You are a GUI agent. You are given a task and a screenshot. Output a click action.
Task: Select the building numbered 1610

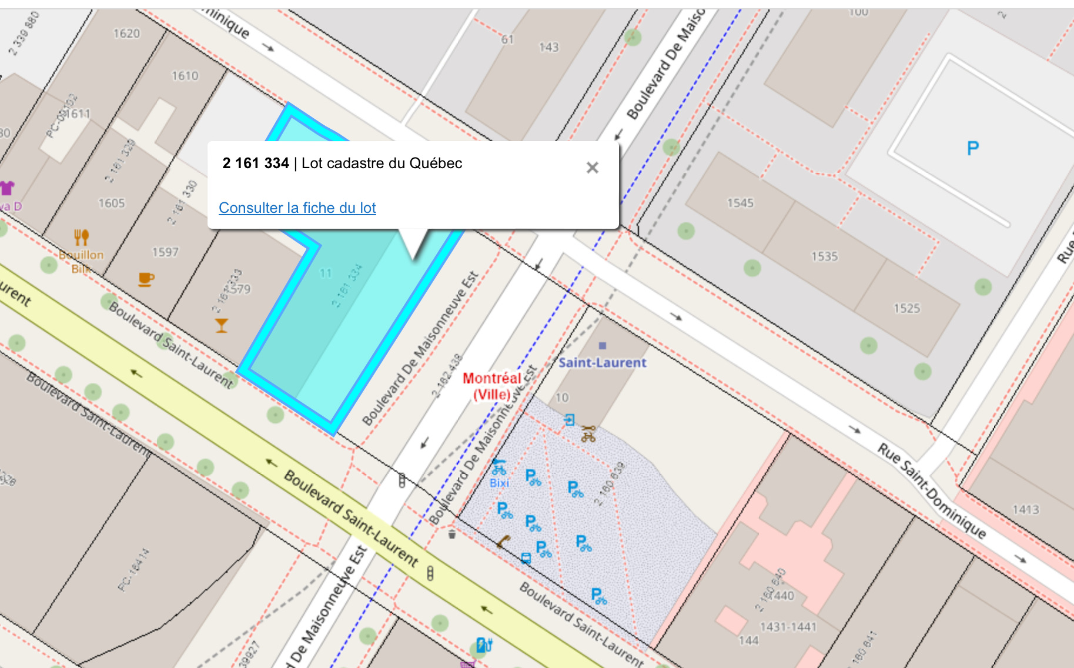pos(185,76)
